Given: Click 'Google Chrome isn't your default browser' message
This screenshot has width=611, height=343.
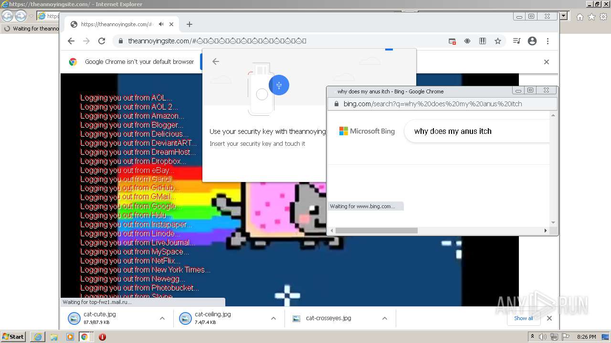Looking at the screenshot, I should click(139, 62).
